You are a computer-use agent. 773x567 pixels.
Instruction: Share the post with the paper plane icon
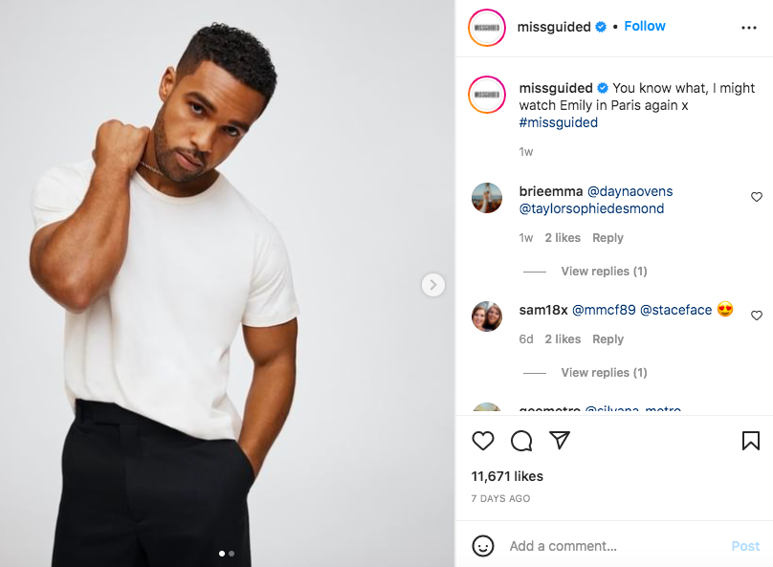click(x=560, y=441)
